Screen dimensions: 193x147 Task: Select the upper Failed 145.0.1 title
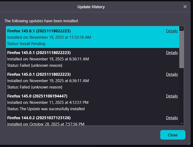(x=39, y=53)
